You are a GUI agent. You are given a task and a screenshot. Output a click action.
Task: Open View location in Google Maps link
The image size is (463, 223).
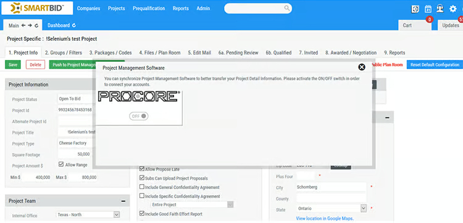325,219
